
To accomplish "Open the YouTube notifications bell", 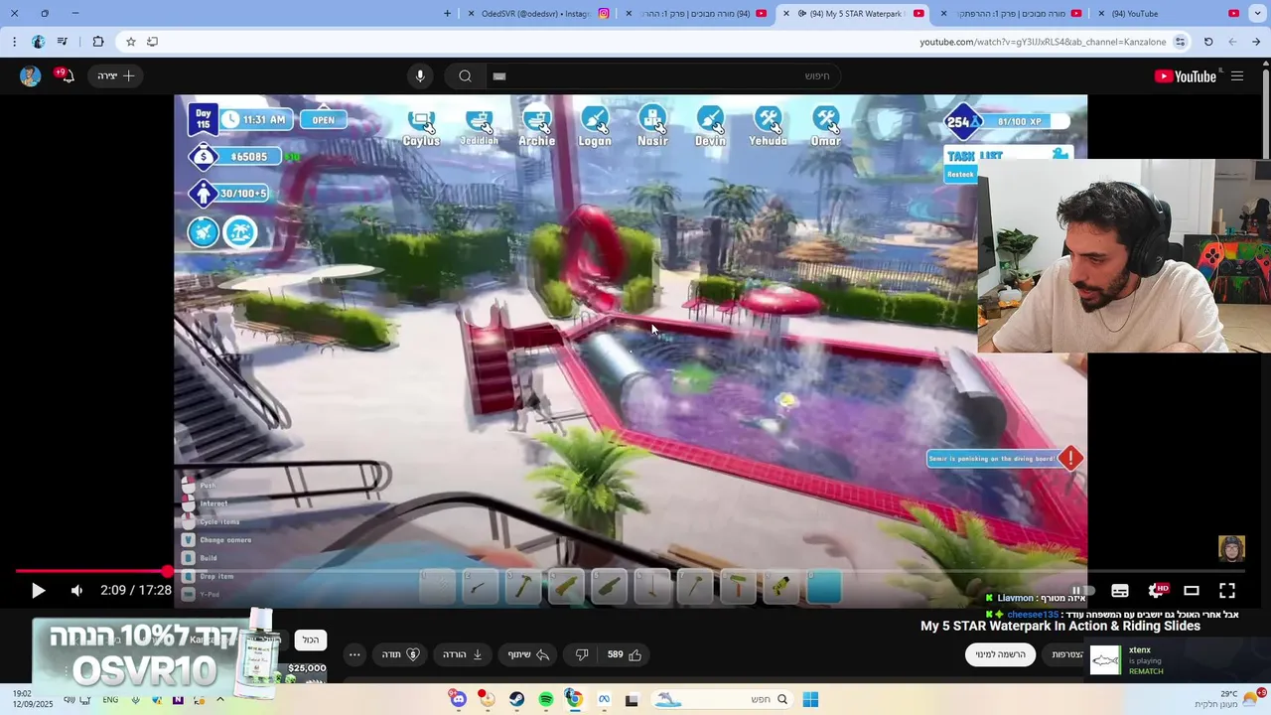I will pyautogui.click(x=66, y=76).
